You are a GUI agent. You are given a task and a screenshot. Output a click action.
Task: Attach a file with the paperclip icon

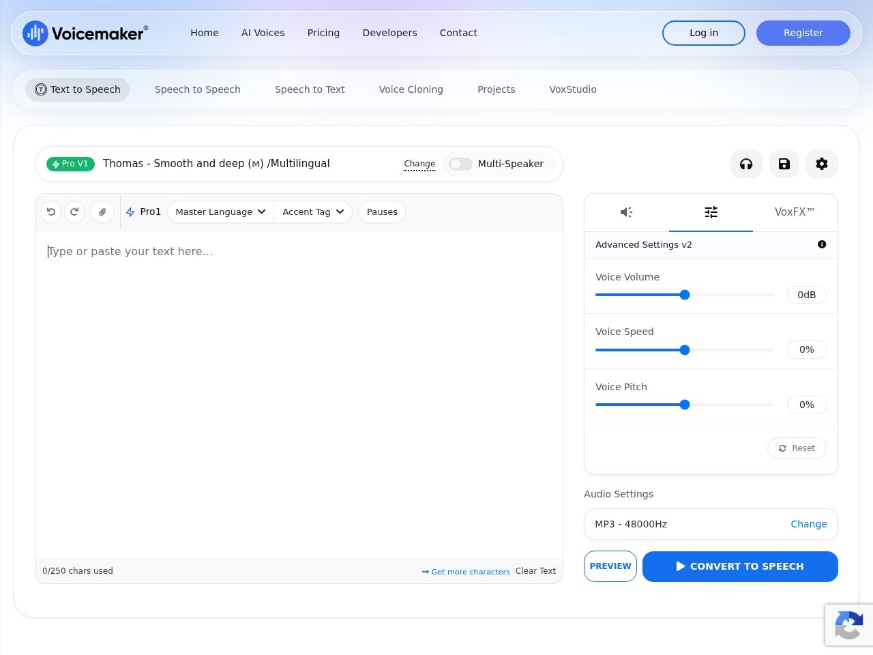click(102, 212)
